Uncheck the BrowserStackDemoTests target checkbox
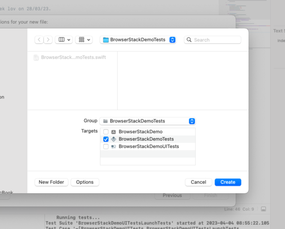Screen dimensions: 285x229 (106, 139)
